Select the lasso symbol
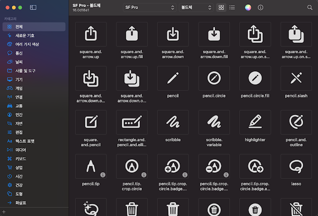 296,166
